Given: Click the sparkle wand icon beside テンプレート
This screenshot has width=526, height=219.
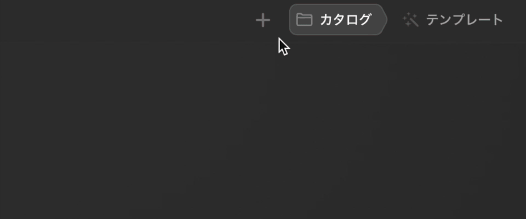Looking at the screenshot, I should point(410,21).
